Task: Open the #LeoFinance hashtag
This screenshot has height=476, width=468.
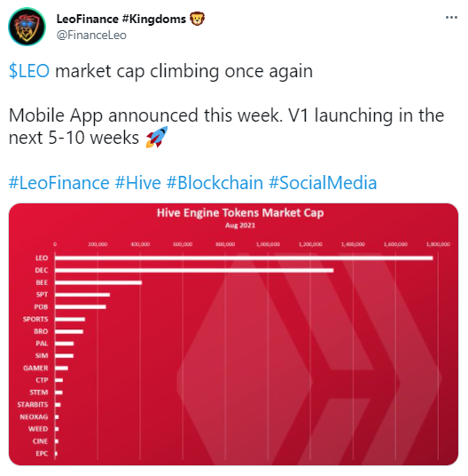Action: pos(59,183)
